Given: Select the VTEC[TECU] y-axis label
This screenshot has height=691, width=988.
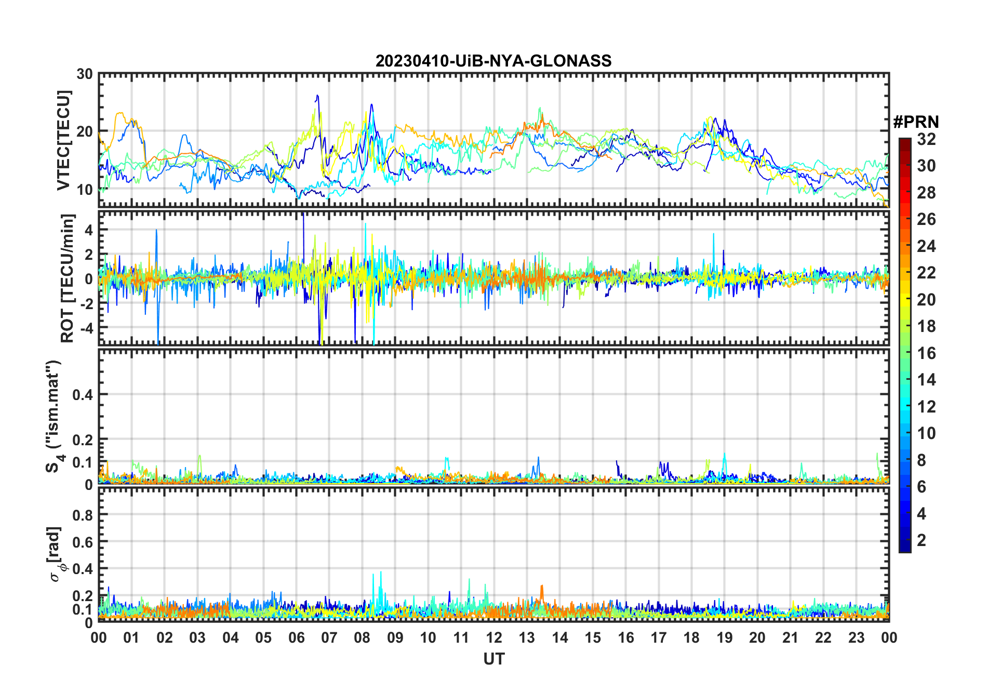Looking at the screenshot, I should point(63,140).
